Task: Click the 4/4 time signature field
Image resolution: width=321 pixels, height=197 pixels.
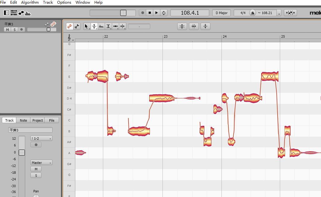Action: pos(243,13)
